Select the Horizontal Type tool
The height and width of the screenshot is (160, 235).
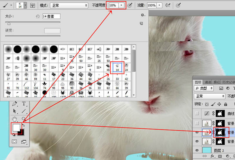coord(24,104)
